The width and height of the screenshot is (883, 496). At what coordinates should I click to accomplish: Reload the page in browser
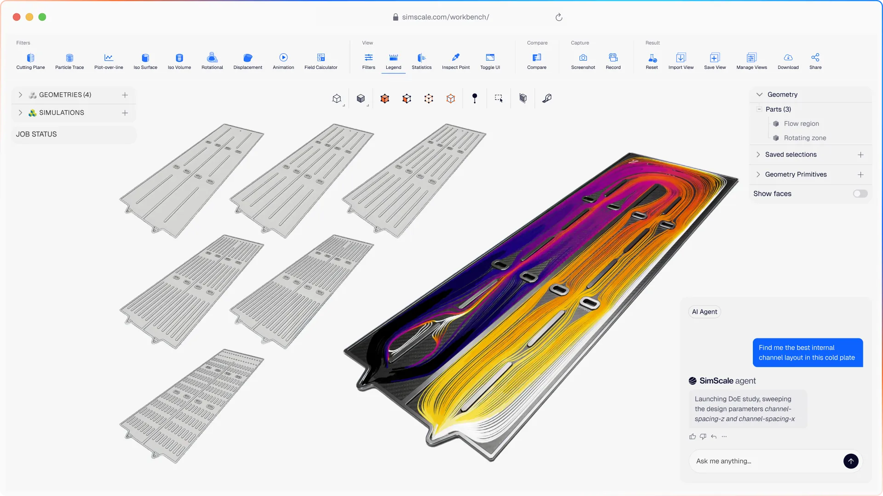pyautogui.click(x=559, y=17)
